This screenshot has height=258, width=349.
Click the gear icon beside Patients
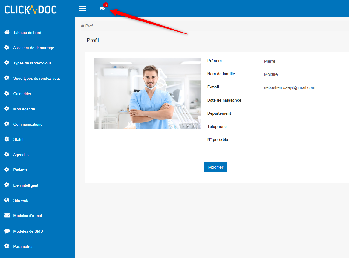(7, 170)
